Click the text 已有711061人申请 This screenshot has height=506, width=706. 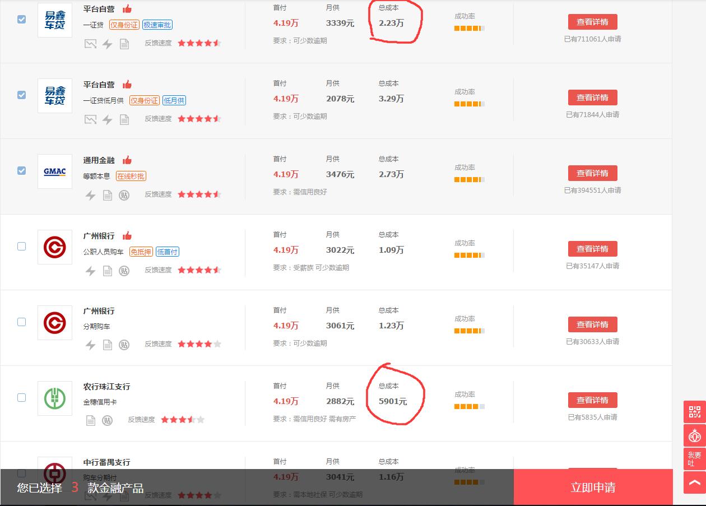(x=592, y=39)
